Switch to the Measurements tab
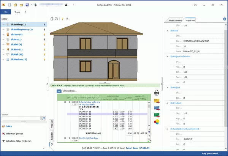Screen dimensions: 228x156 coord(176,20)
